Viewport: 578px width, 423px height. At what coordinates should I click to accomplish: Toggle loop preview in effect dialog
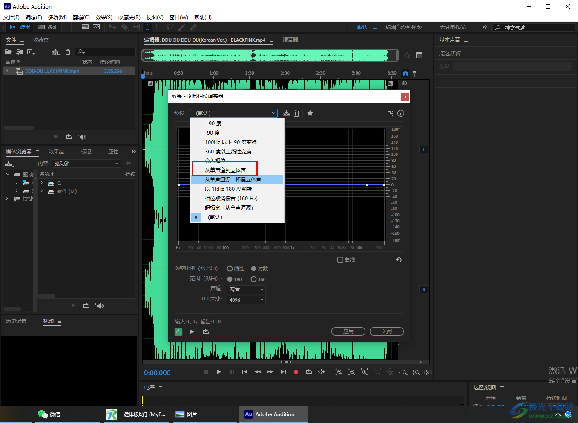(x=206, y=331)
